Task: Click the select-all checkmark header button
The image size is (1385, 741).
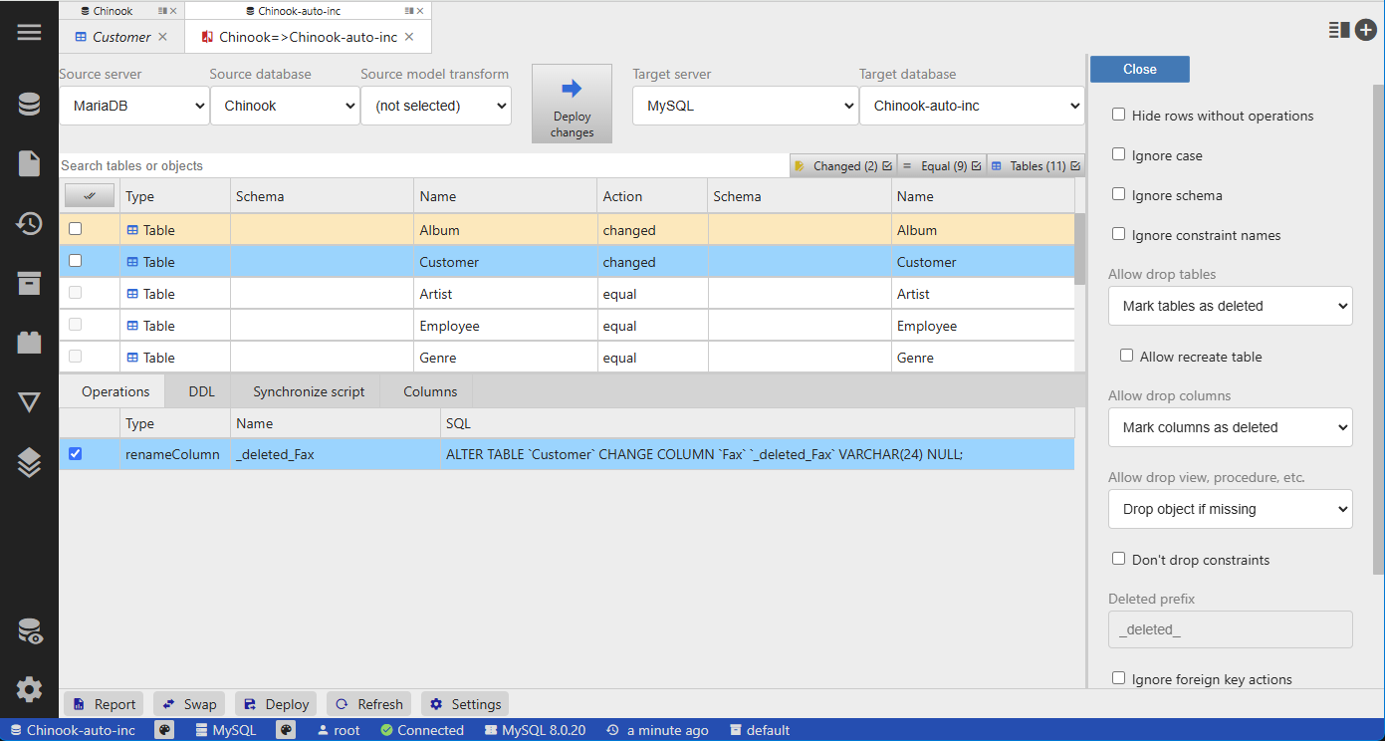Action: pos(90,196)
